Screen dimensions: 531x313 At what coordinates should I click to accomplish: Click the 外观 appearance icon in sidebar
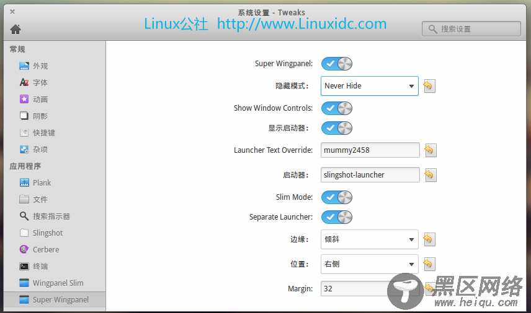coord(24,66)
